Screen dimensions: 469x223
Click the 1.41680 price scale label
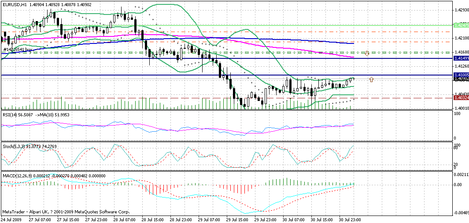pos(462,52)
